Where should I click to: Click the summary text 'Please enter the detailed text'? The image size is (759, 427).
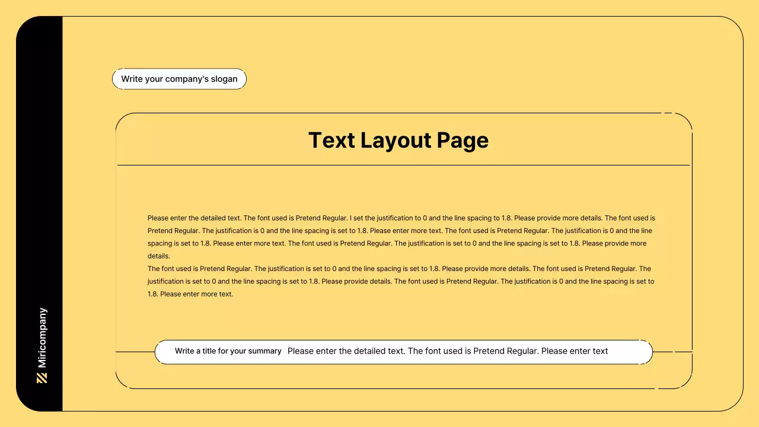click(448, 350)
